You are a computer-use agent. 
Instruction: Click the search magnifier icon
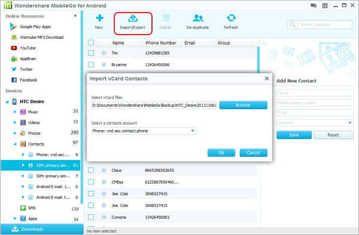(x=293, y=24)
